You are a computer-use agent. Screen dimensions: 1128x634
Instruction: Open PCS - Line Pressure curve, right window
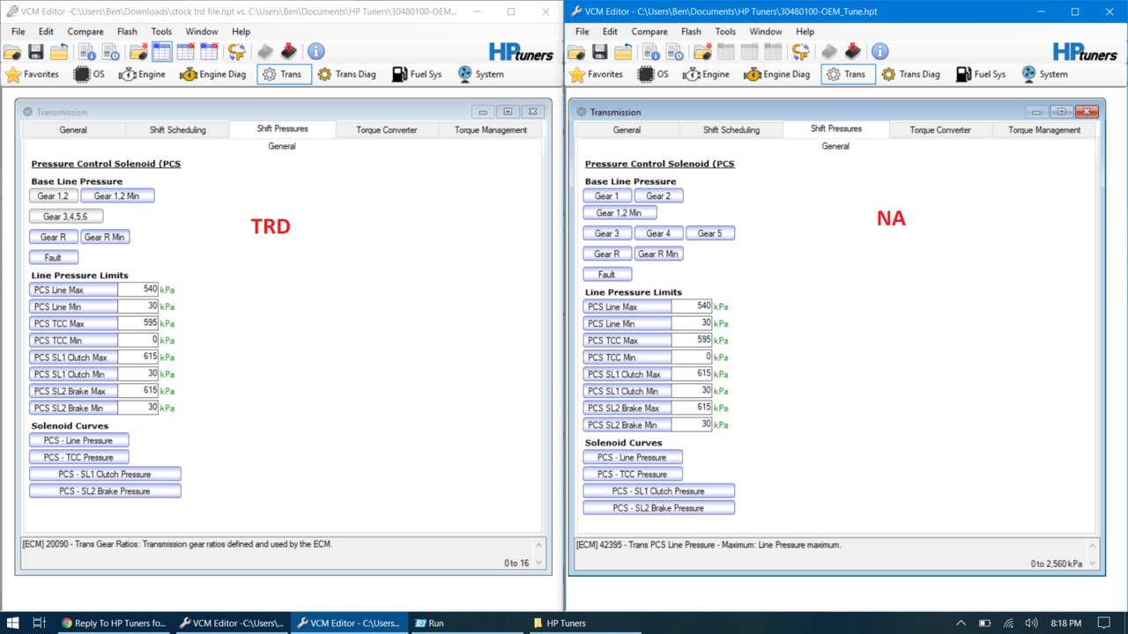coord(632,457)
